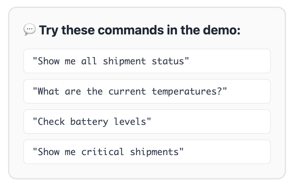Run the "Check battery levels" command

point(147,122)
